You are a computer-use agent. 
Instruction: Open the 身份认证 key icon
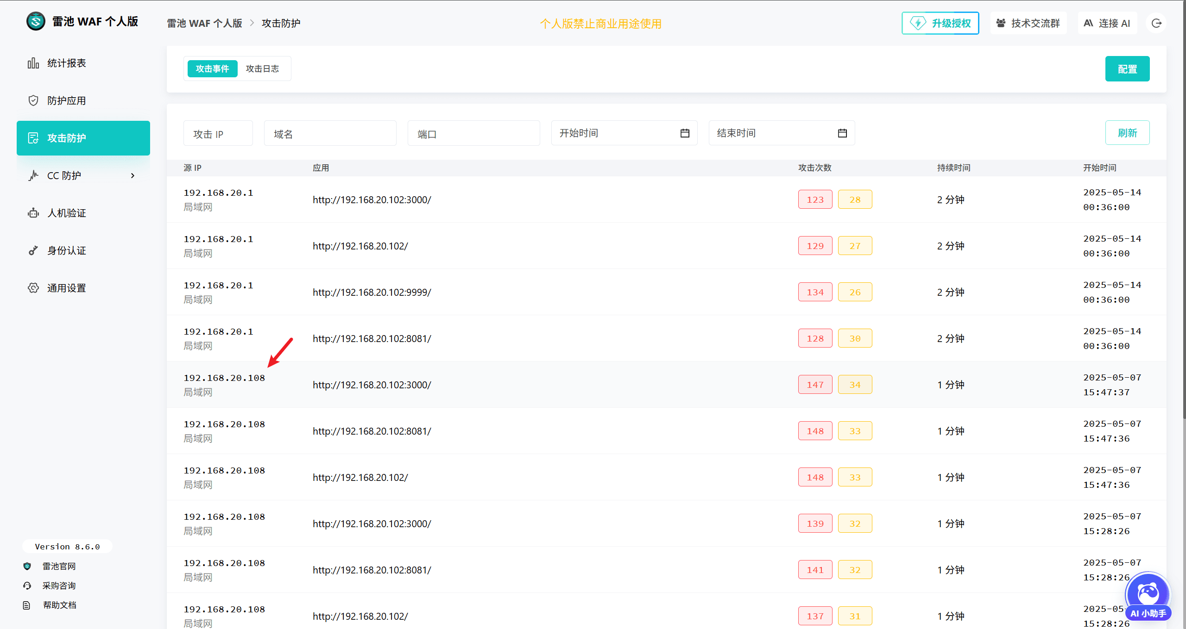pyautogui.click(x=33, y=250)
